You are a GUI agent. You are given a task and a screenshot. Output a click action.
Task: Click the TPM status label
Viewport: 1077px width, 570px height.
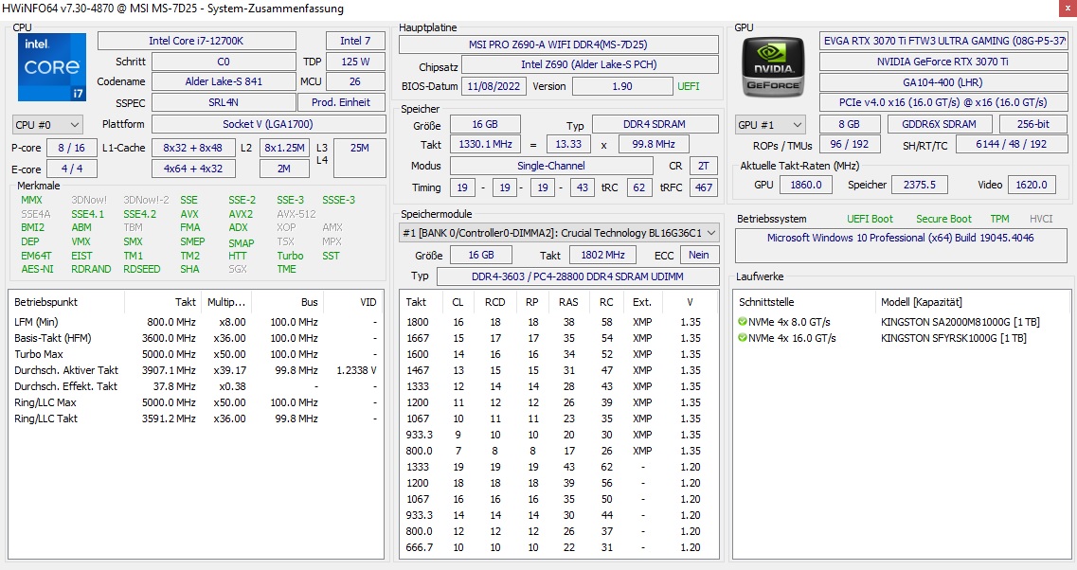(999, 219)
